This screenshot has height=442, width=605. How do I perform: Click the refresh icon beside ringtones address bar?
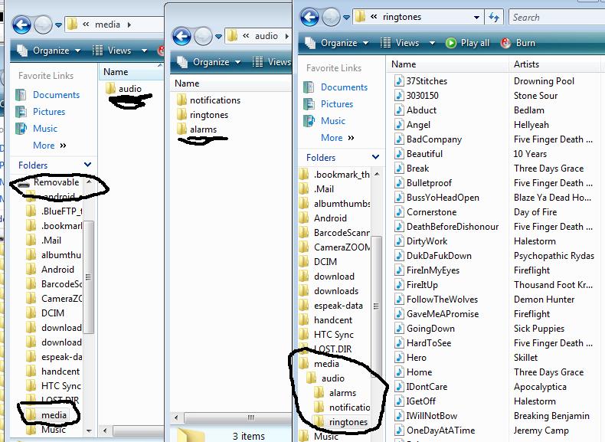click(x=494, y=17)
